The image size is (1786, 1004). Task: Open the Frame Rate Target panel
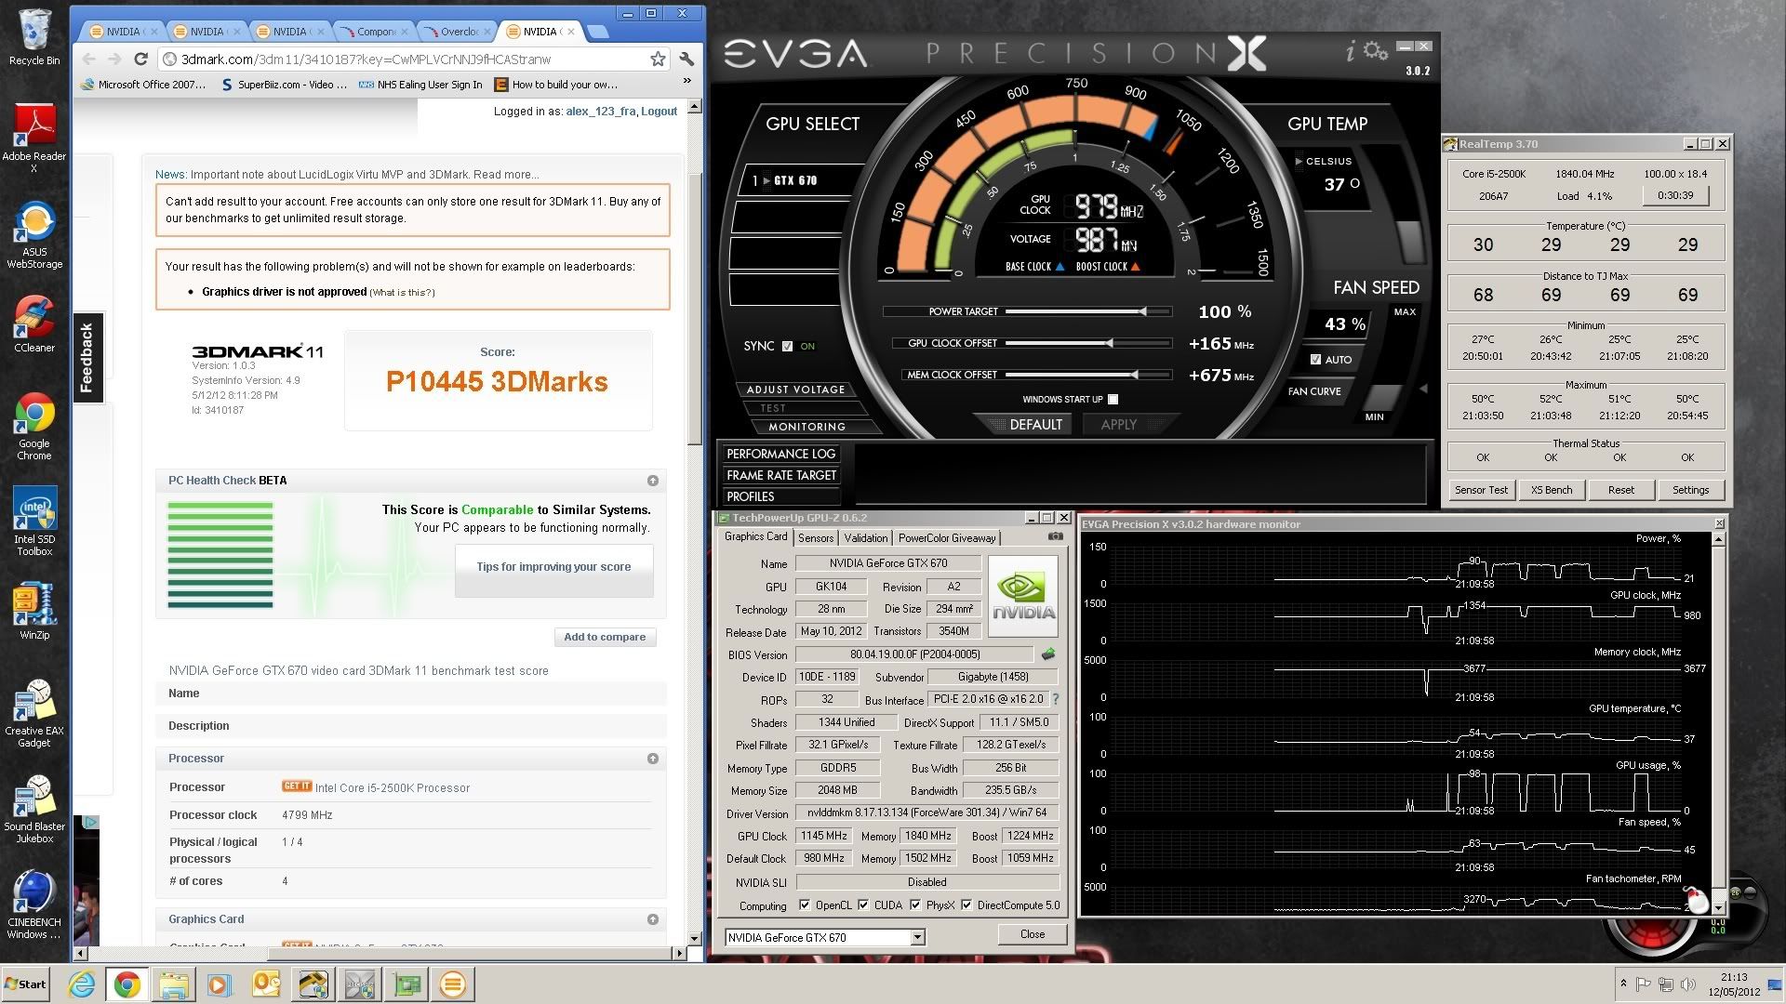pyautogui.click(x=781, y=476)
